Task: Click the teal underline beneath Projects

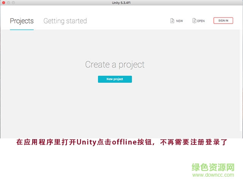Action: pyautogui.click(x=22, y=29)
